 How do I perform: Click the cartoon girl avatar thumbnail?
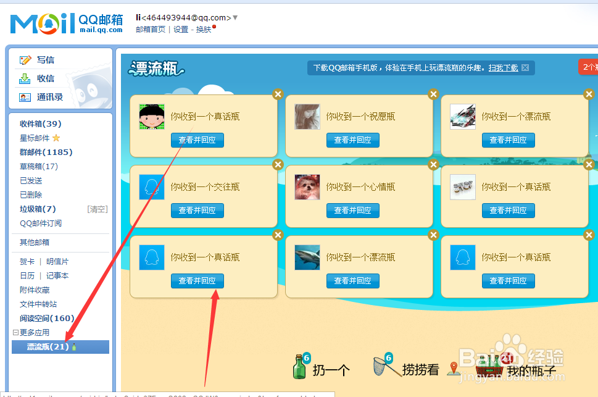(152, 117)
